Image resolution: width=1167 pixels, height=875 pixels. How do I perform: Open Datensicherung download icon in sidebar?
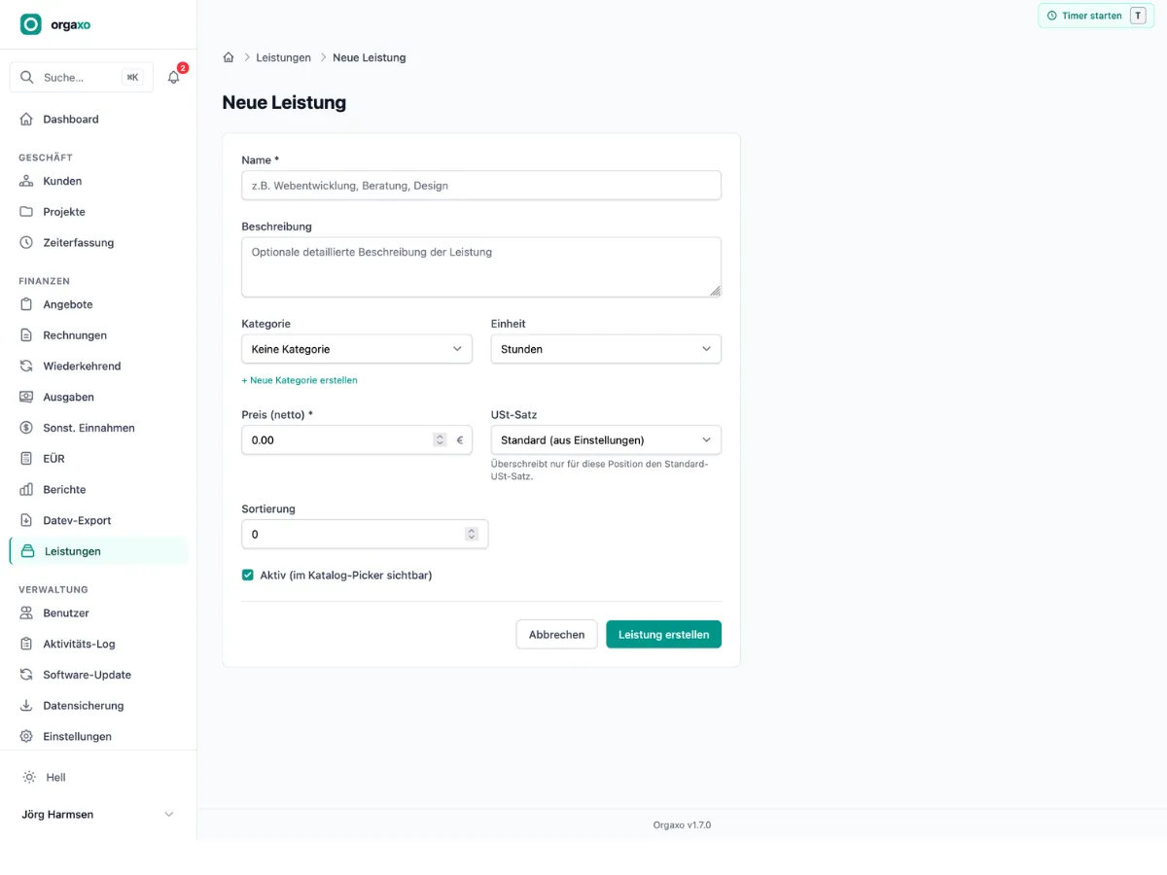[x=26, y=705]
